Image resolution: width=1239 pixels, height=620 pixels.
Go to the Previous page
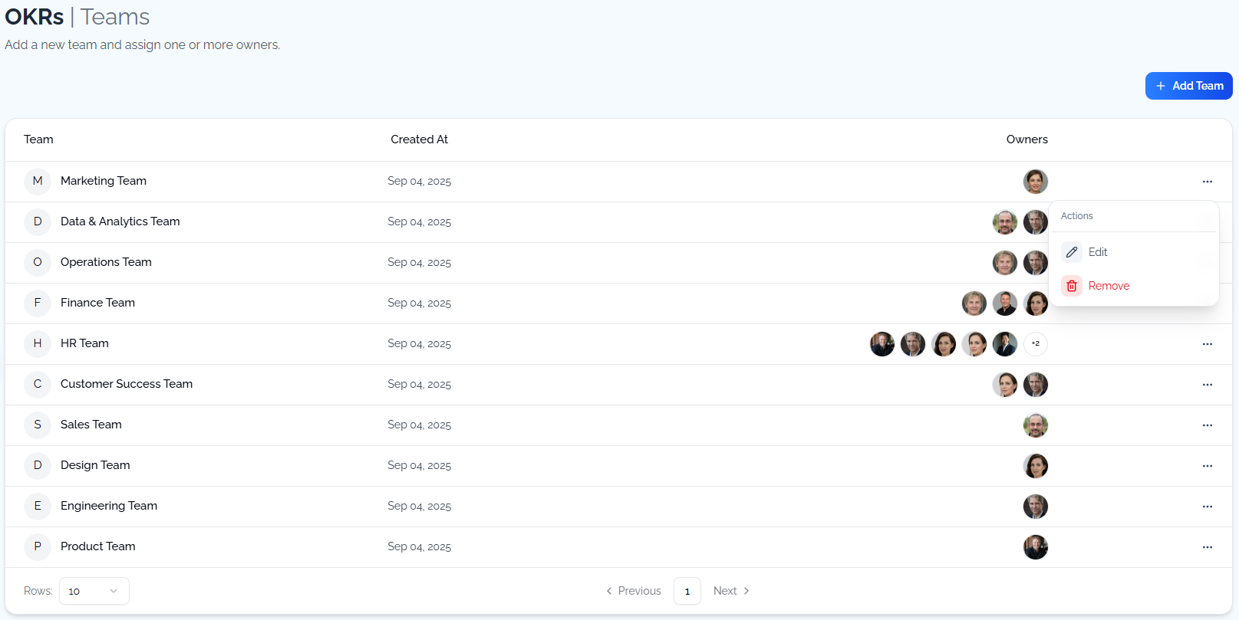coord(634,591)
